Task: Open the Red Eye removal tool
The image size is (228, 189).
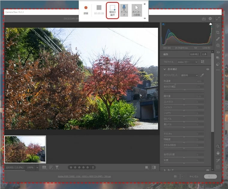Action: (x=218, y=52)
